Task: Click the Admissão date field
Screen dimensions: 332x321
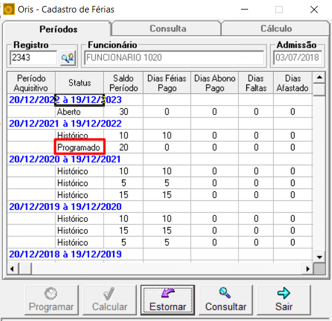Action: [x=297, y=58]
